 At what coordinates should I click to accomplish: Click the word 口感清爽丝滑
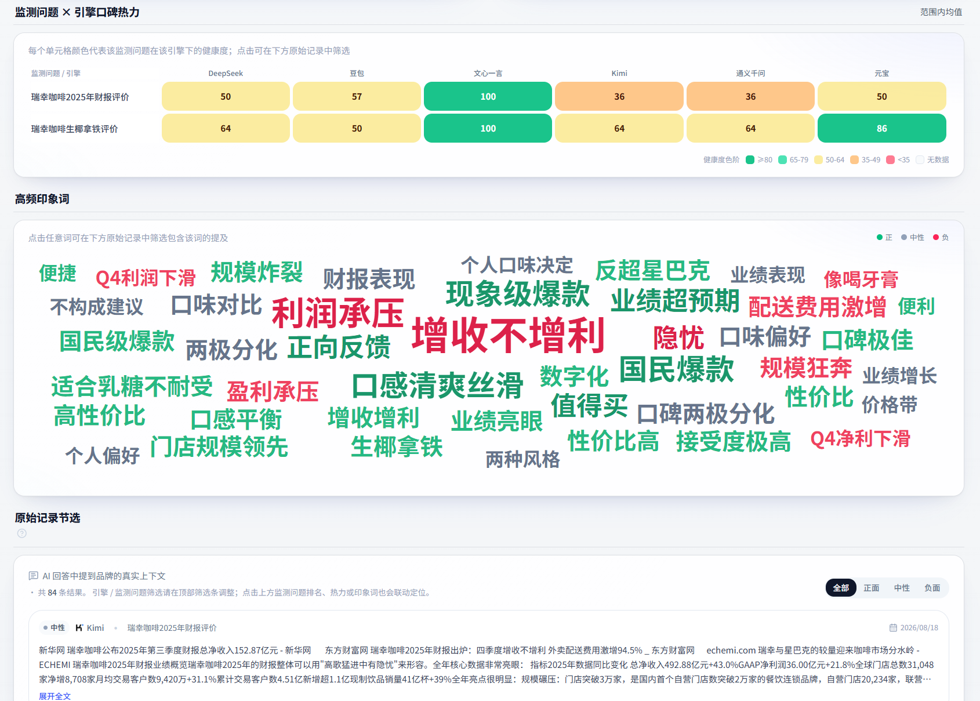[x=438, y=386]
